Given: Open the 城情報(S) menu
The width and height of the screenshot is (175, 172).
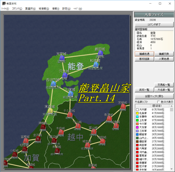Looking at the screenshot, I should tap(44, 8).
